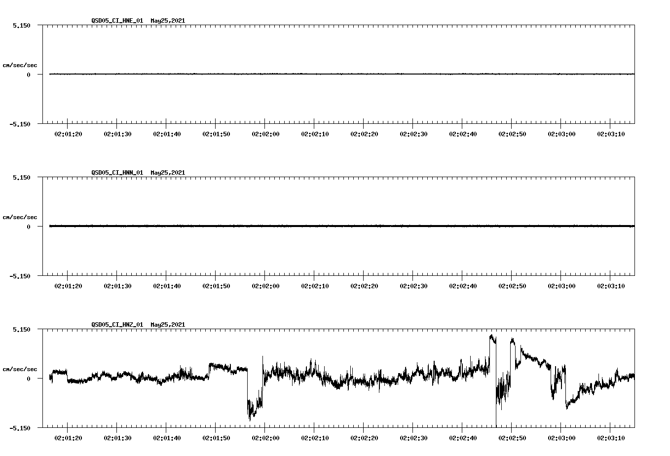This screenshot has height=456, width=670.
Task: Click the 02:03:10 time tick on the bottom plot
Action: point(610,438)
